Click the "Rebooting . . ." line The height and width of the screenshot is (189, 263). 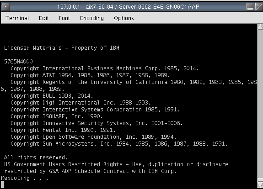[25, 178]
